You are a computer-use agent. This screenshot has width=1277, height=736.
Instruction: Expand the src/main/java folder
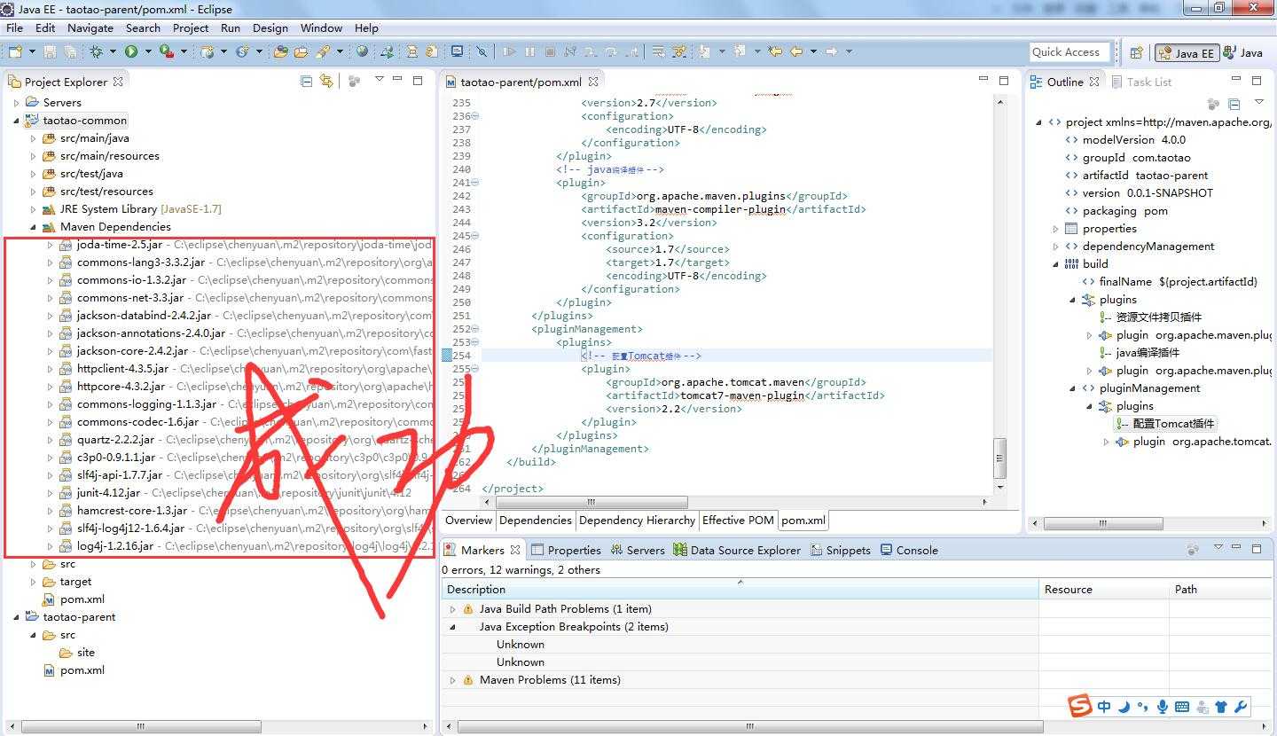click(34, 138)
